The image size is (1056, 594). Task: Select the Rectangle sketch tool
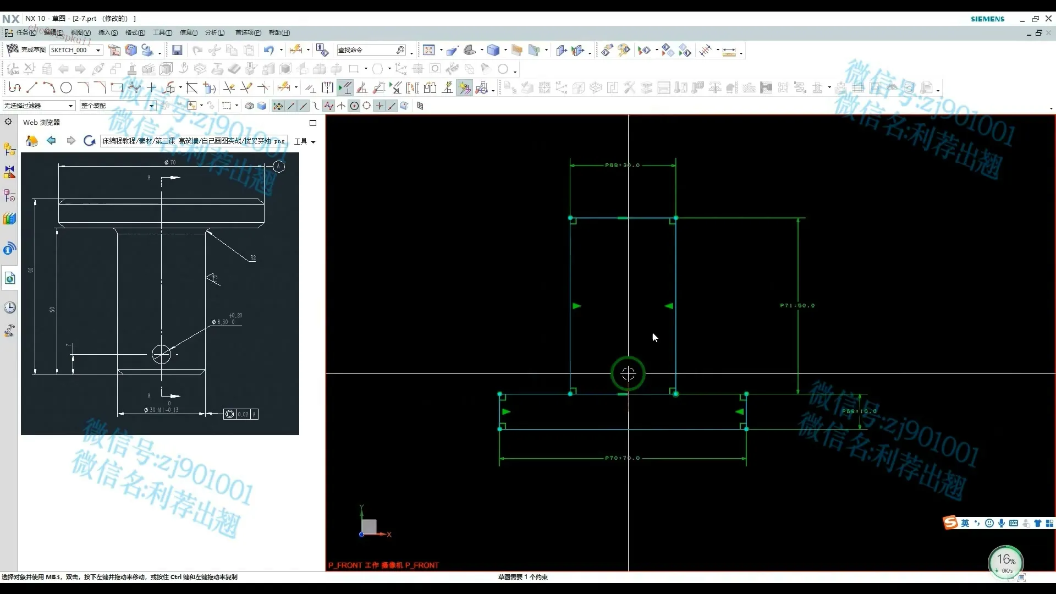(x=117, y=87)
